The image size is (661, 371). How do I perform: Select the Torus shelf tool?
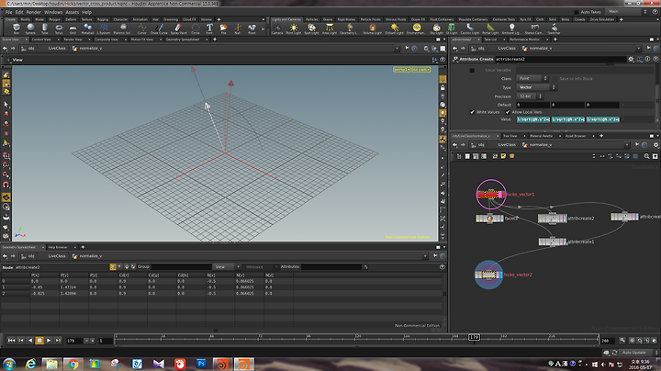(x=59, y=28)
